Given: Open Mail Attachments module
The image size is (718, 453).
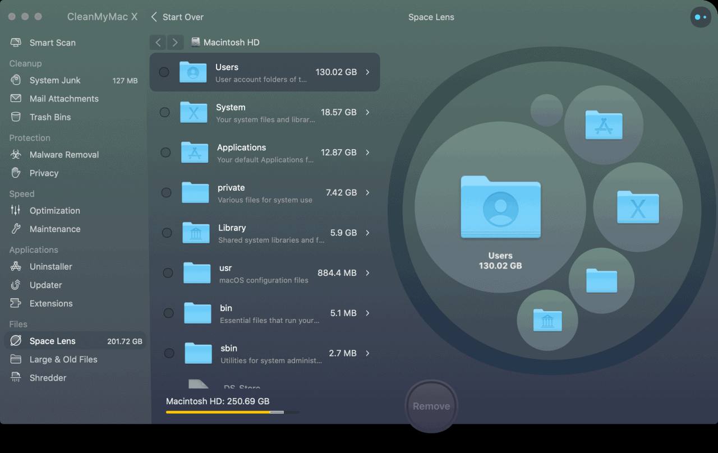Looking at the screenshot, I should pos(75,99).
